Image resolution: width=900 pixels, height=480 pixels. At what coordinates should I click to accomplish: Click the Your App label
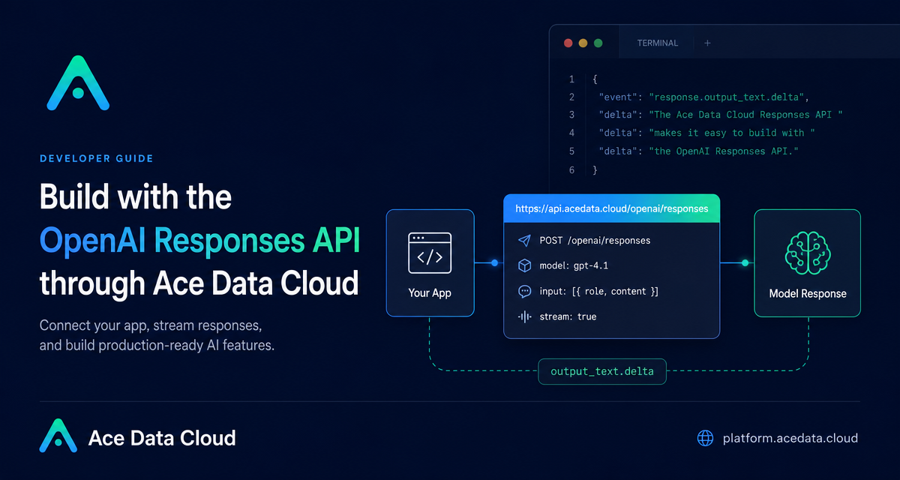[430, 292]
